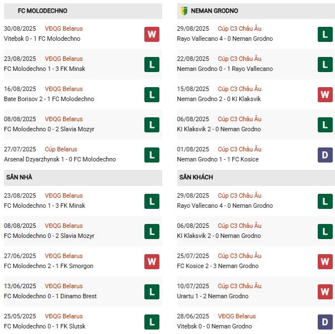Open VĐQG Belarus link dated 28/06/2025
This screenshot has width=335, height=334.
[237, 316]
